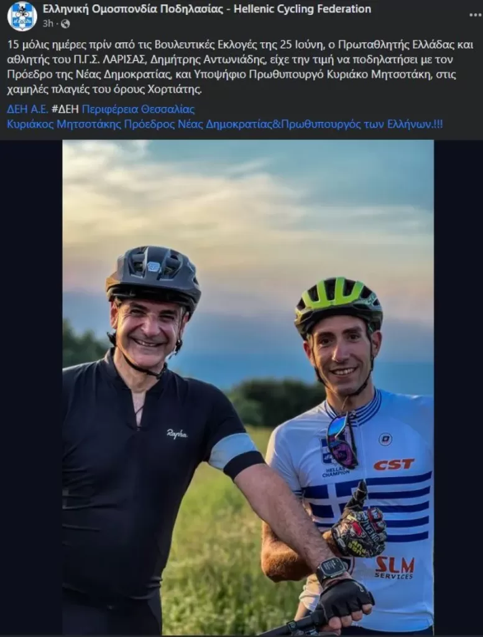Click the Hellenic Cycling Federation page name
Viewport: 483px width, 637px height.
point(207,9)
